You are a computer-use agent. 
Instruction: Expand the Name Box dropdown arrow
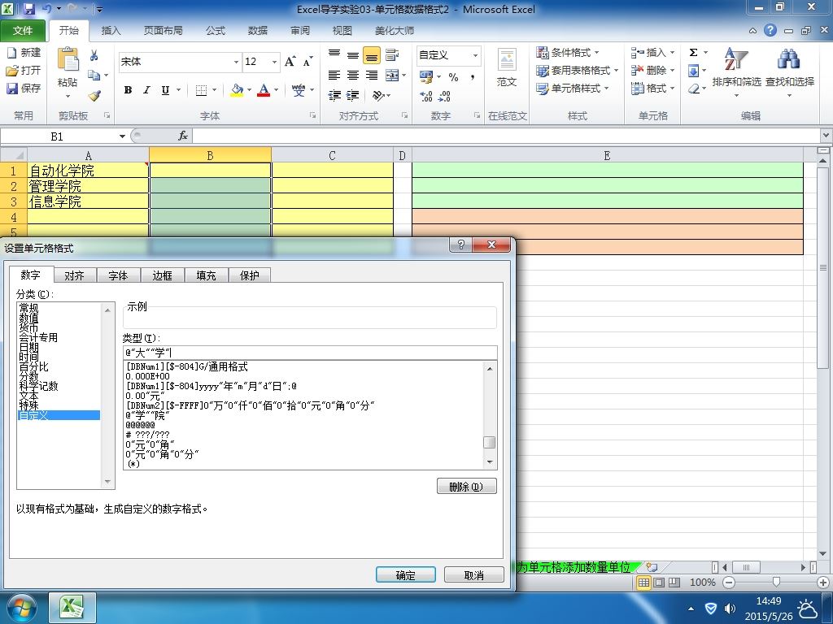[122, 136]
